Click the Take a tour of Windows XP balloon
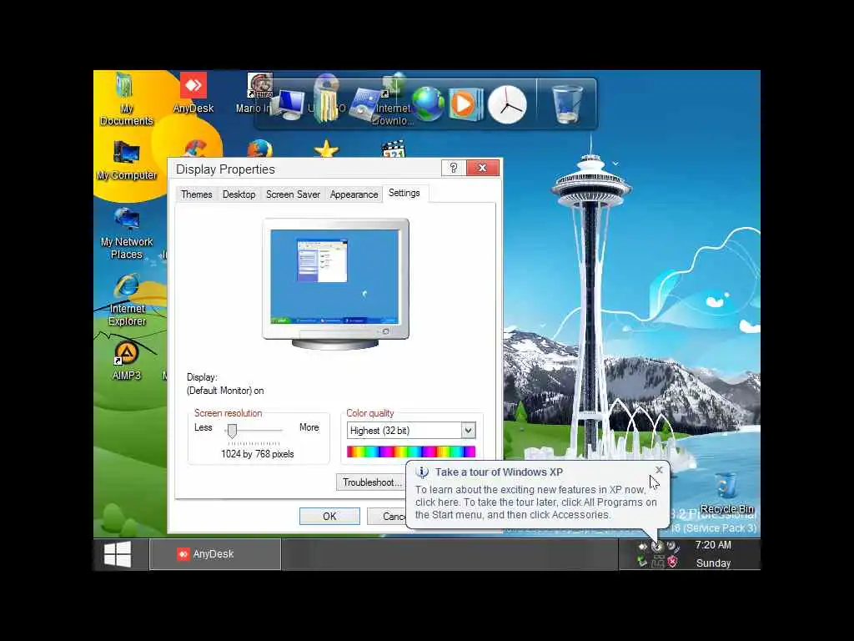 click(538, 495)
